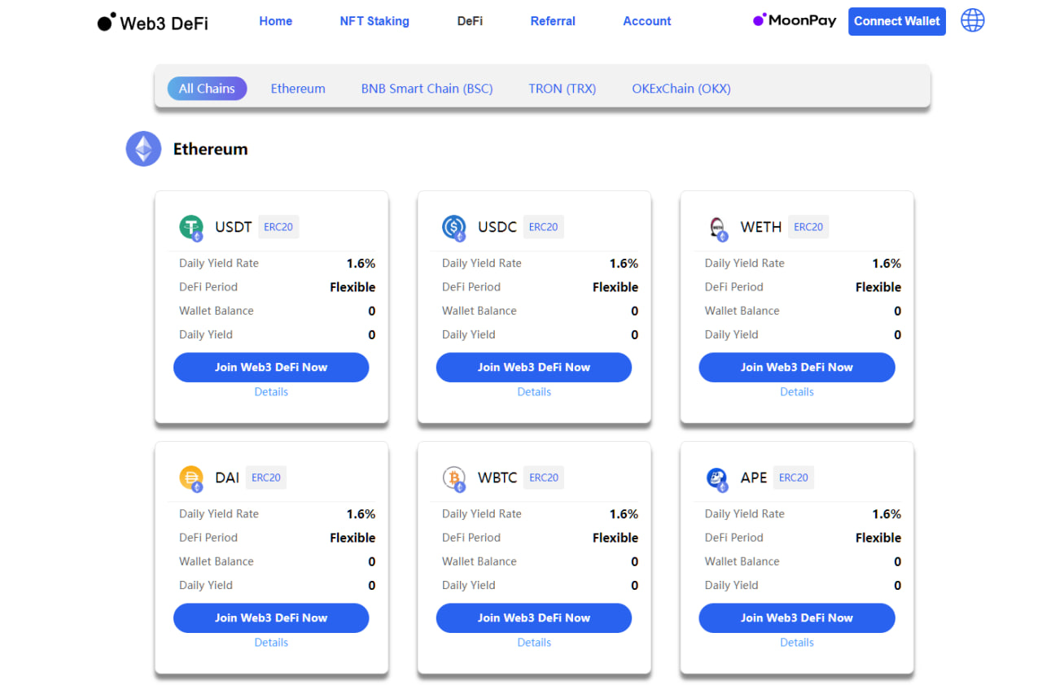Click the WETH token icon
Screen dimensions: 1042x685
[717, 228]
